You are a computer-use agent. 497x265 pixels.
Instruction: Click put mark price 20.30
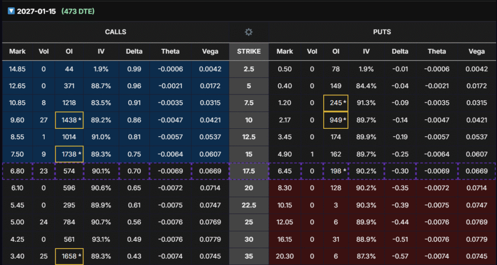(x=285, y=256)
